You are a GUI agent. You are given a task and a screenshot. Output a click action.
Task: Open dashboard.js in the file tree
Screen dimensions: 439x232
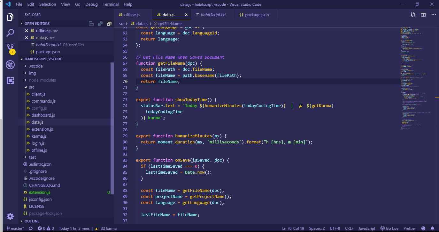(x=43, y=115)
